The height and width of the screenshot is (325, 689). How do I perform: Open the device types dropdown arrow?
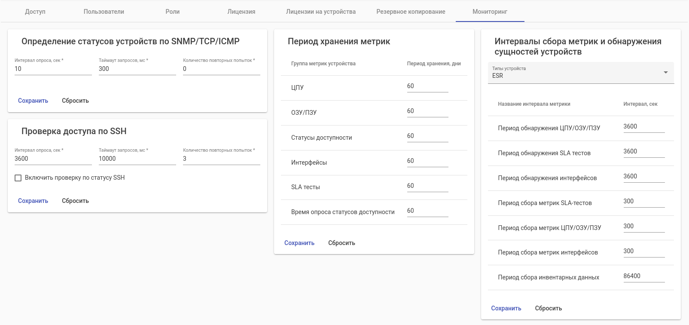tap(665, 73)
